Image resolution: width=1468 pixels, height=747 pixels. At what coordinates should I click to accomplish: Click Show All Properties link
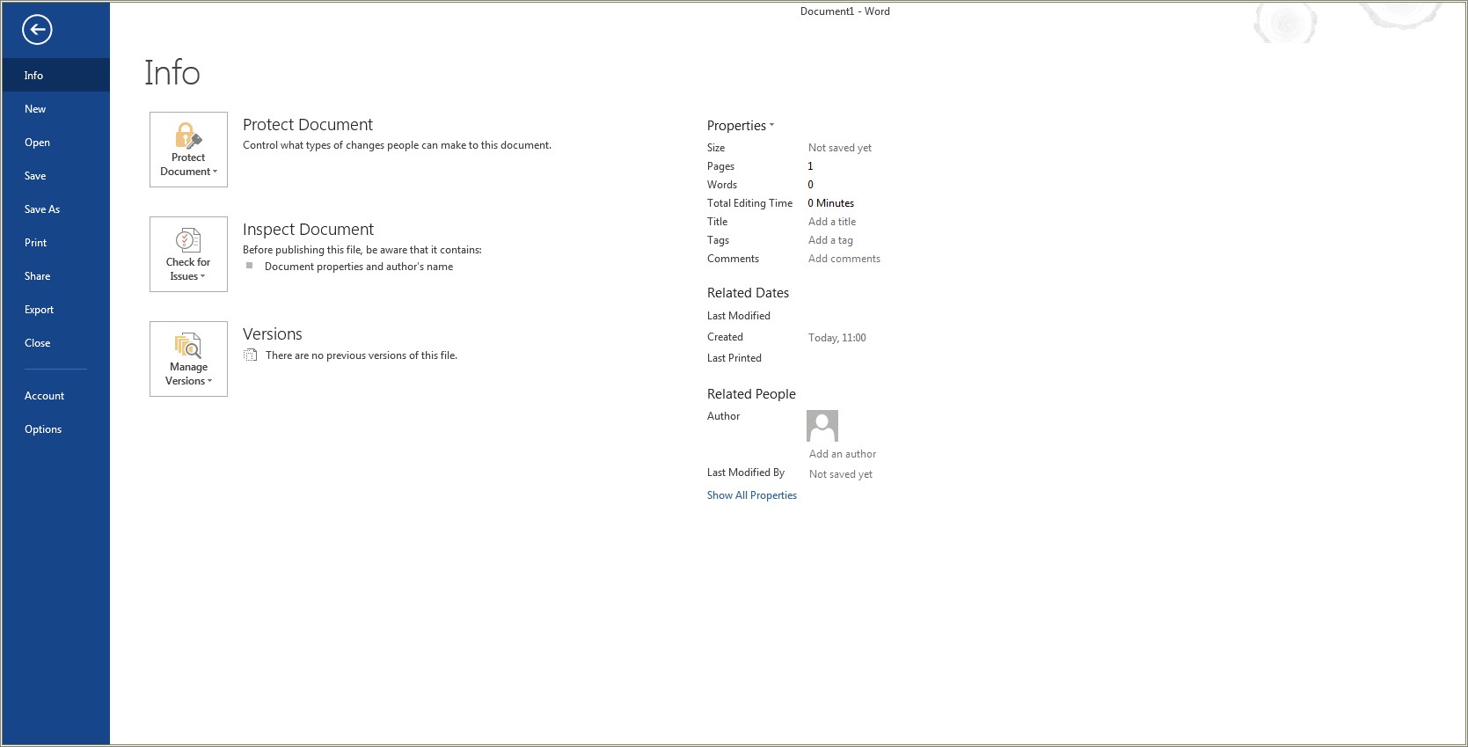752,495
